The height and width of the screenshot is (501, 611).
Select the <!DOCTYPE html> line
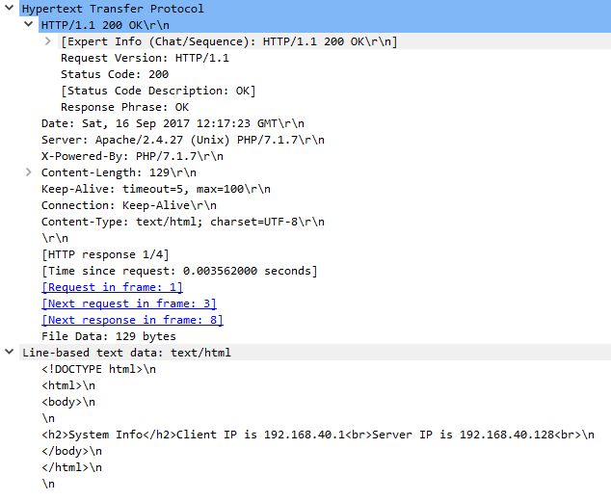pos(98,369)
